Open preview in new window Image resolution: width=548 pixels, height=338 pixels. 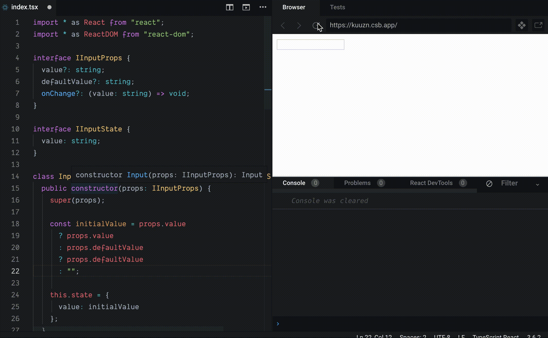(538, 25)
